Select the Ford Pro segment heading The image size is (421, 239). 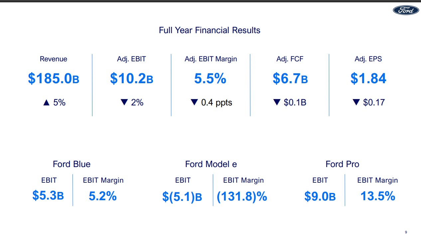click(343, 164)
